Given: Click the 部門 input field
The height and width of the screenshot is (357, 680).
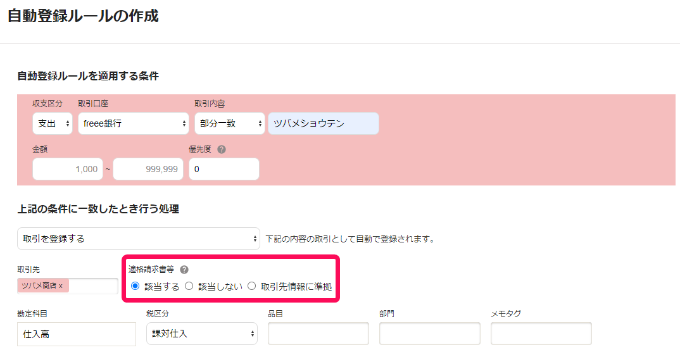Looking at the screenshot, I should (x=430, y=334).
